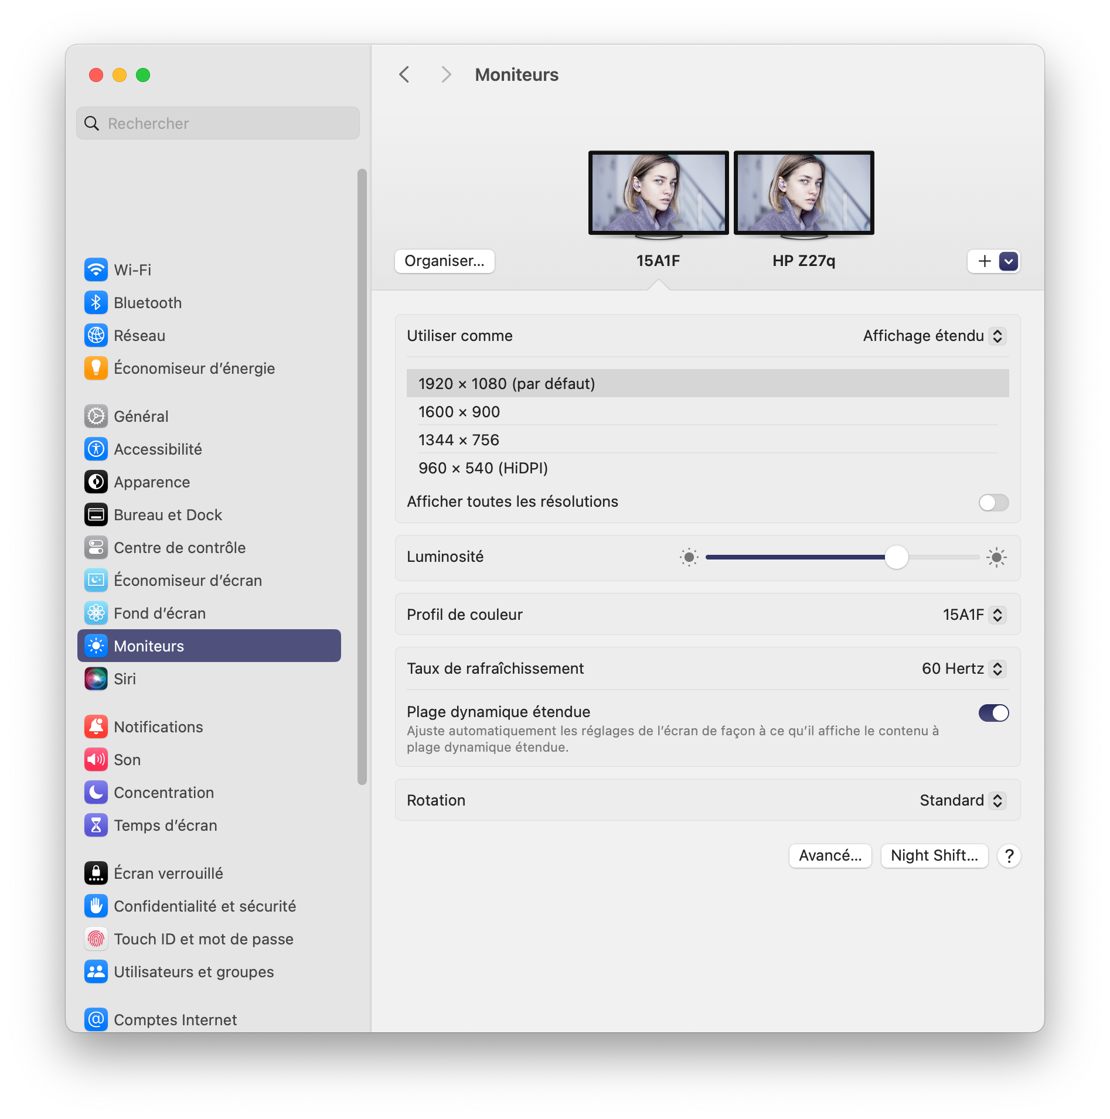Screen dimensions: 1110x1119
Task: Open Touch ID fingerprint icon
Action: 96,939
